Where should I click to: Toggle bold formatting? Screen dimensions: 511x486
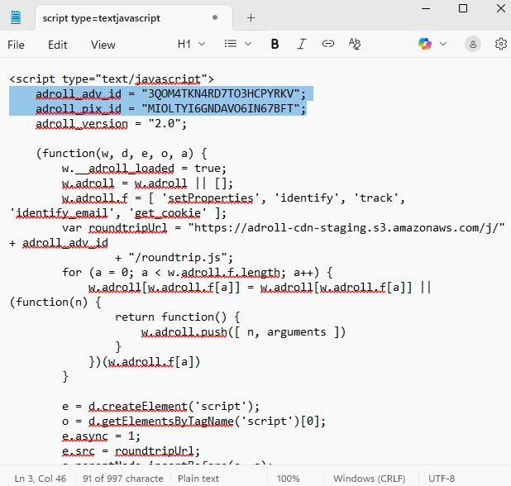click(275, 44)
